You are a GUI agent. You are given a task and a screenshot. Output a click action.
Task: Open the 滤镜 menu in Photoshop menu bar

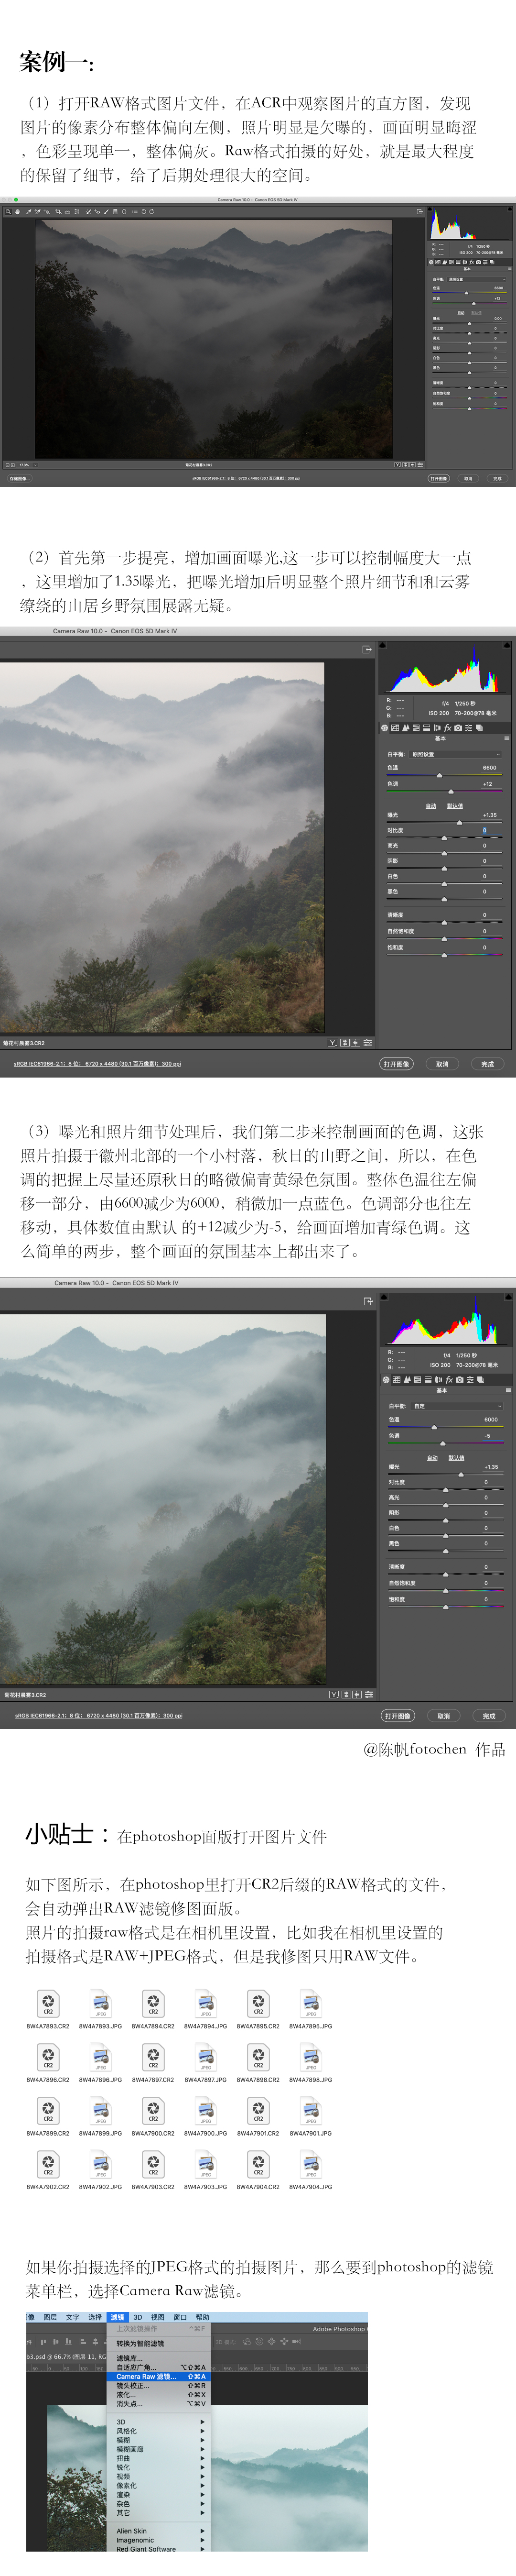(118, 2317)
